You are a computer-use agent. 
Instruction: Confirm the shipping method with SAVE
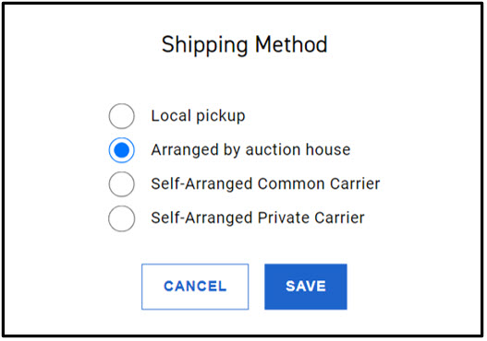[306, 287]
